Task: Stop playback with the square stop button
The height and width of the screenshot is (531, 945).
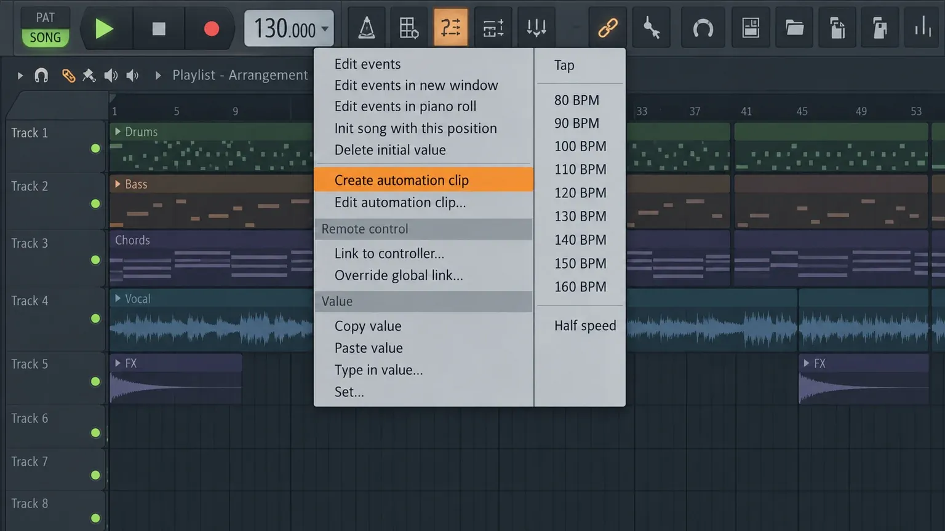Action: click(x=159, y=29)
